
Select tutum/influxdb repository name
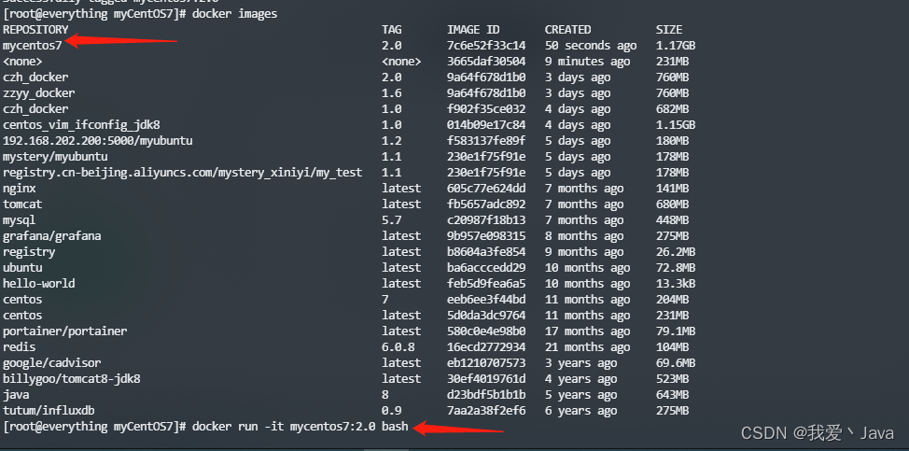[49, 411]
